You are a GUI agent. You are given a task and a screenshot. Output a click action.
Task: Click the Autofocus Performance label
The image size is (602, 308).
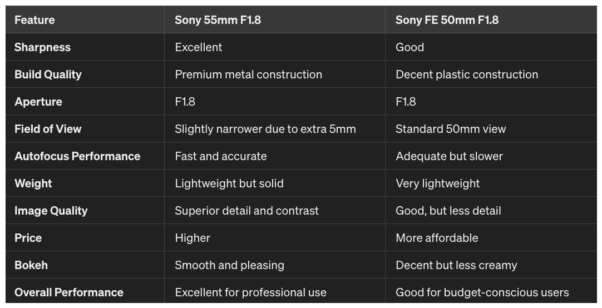77,156
